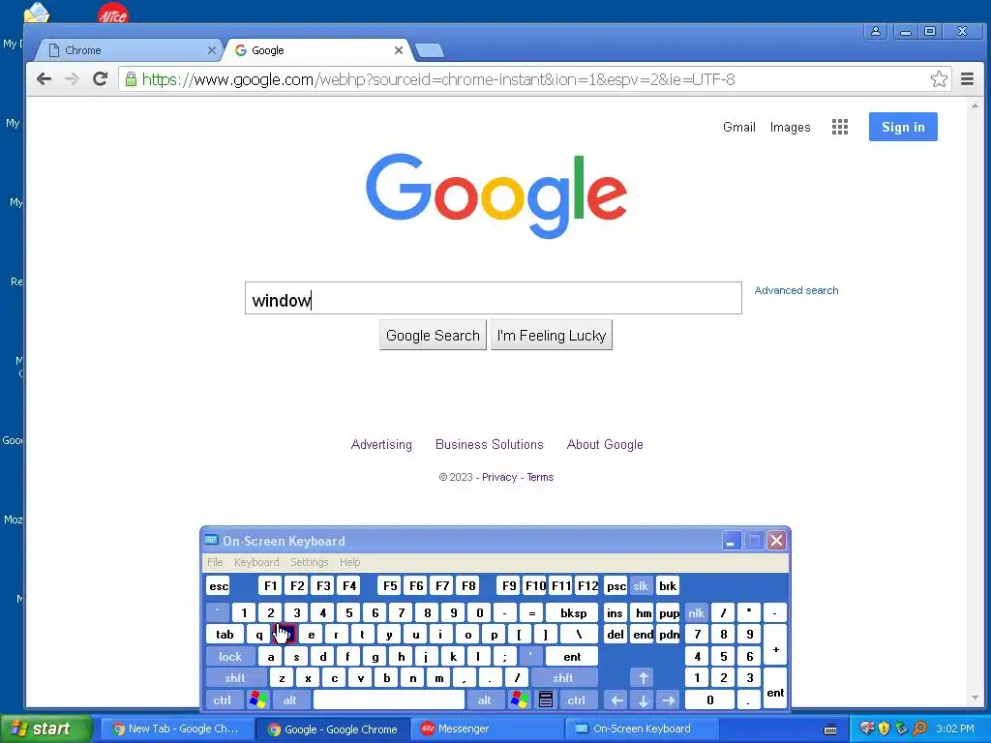Open the Terms link
This screenshot has width=991, height=743.
540,477
